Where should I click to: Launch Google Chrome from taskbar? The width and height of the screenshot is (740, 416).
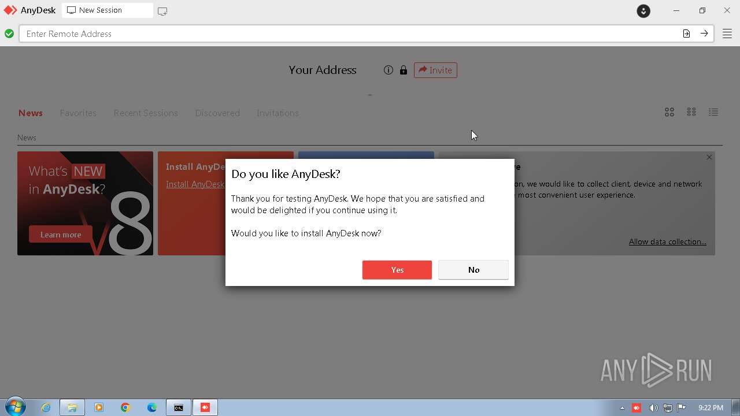[x=125, y=407]
